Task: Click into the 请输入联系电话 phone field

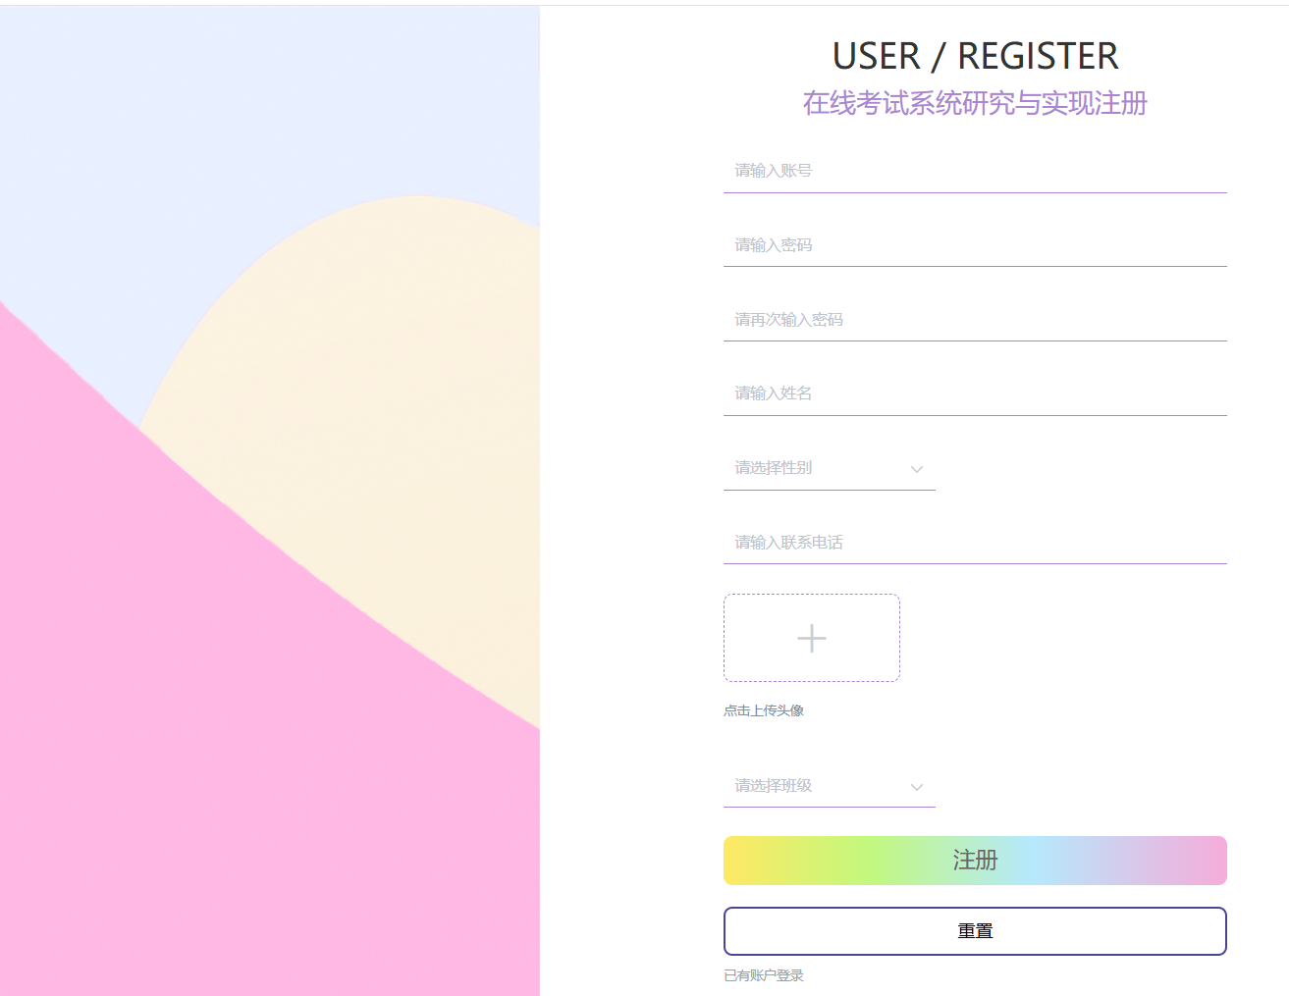Action: (x=975, y=543)
